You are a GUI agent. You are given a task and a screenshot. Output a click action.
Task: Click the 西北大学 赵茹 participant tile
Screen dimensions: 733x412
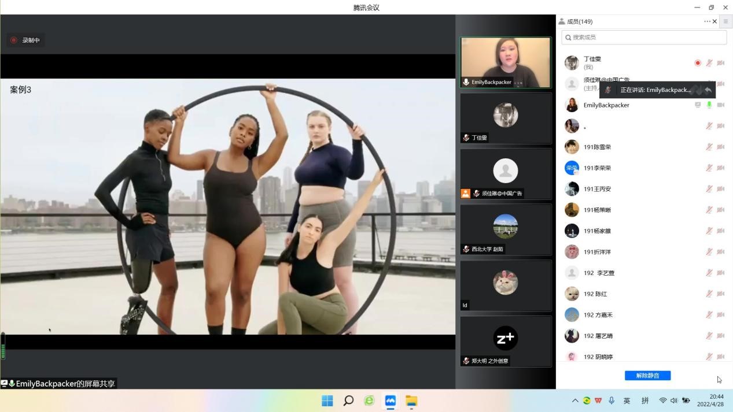(x=506, y=229)
